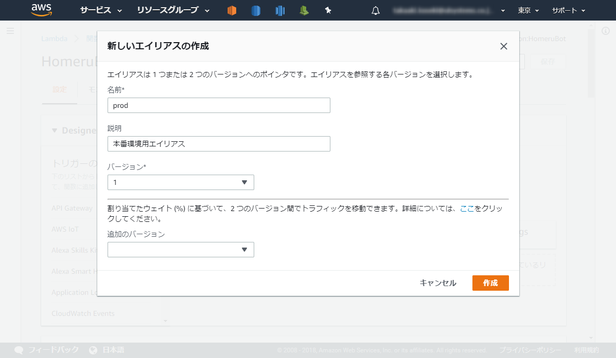The width and height of the screenshot is (616, 358).
Task: Open the blue database service shortcut icon
Action: (255, 10)
